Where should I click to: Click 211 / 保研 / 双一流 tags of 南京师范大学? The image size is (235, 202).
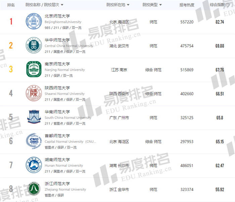[59, 75]
